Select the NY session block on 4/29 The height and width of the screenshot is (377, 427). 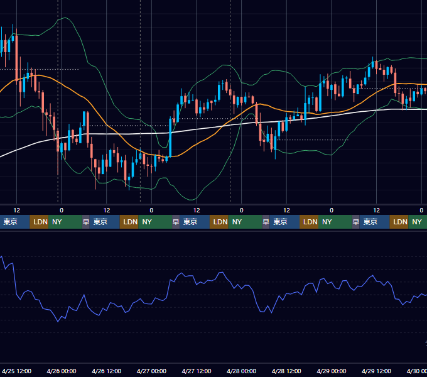tap(418, 222)
